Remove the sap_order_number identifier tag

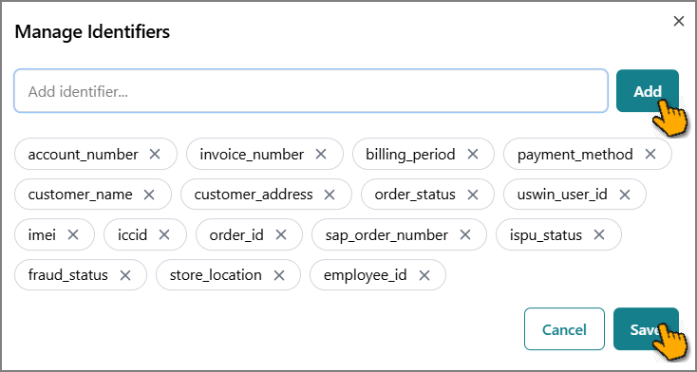[465, 234]
